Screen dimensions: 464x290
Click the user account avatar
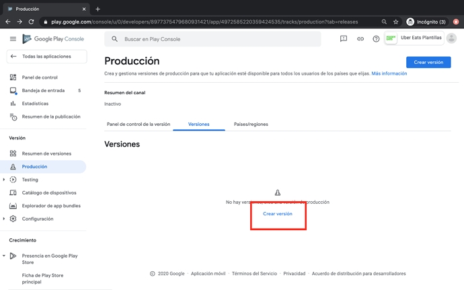tap(451, 38)
